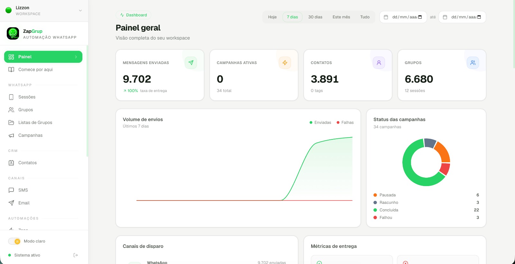Open the start date picker indicator

tap(420, 17)
